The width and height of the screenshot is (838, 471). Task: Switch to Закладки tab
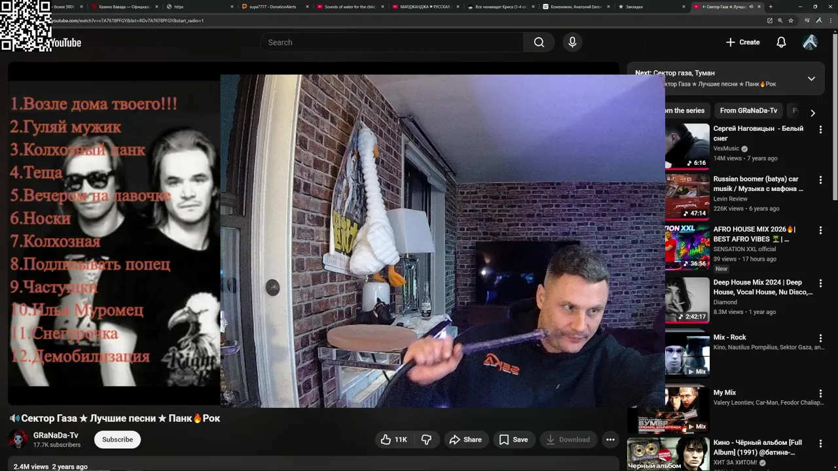(651, 7)
